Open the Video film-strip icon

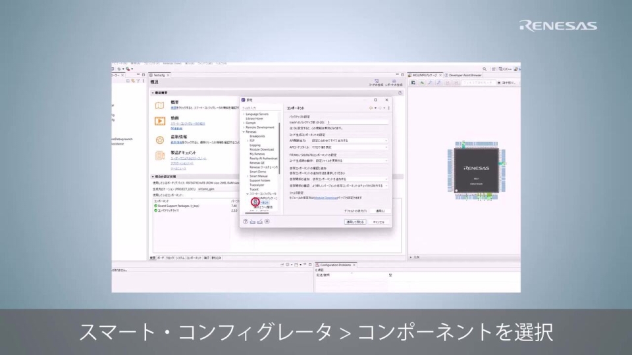159,121
